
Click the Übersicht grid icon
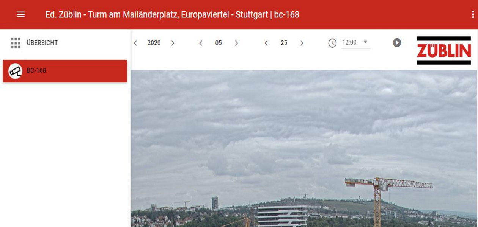tap(16, 43)
